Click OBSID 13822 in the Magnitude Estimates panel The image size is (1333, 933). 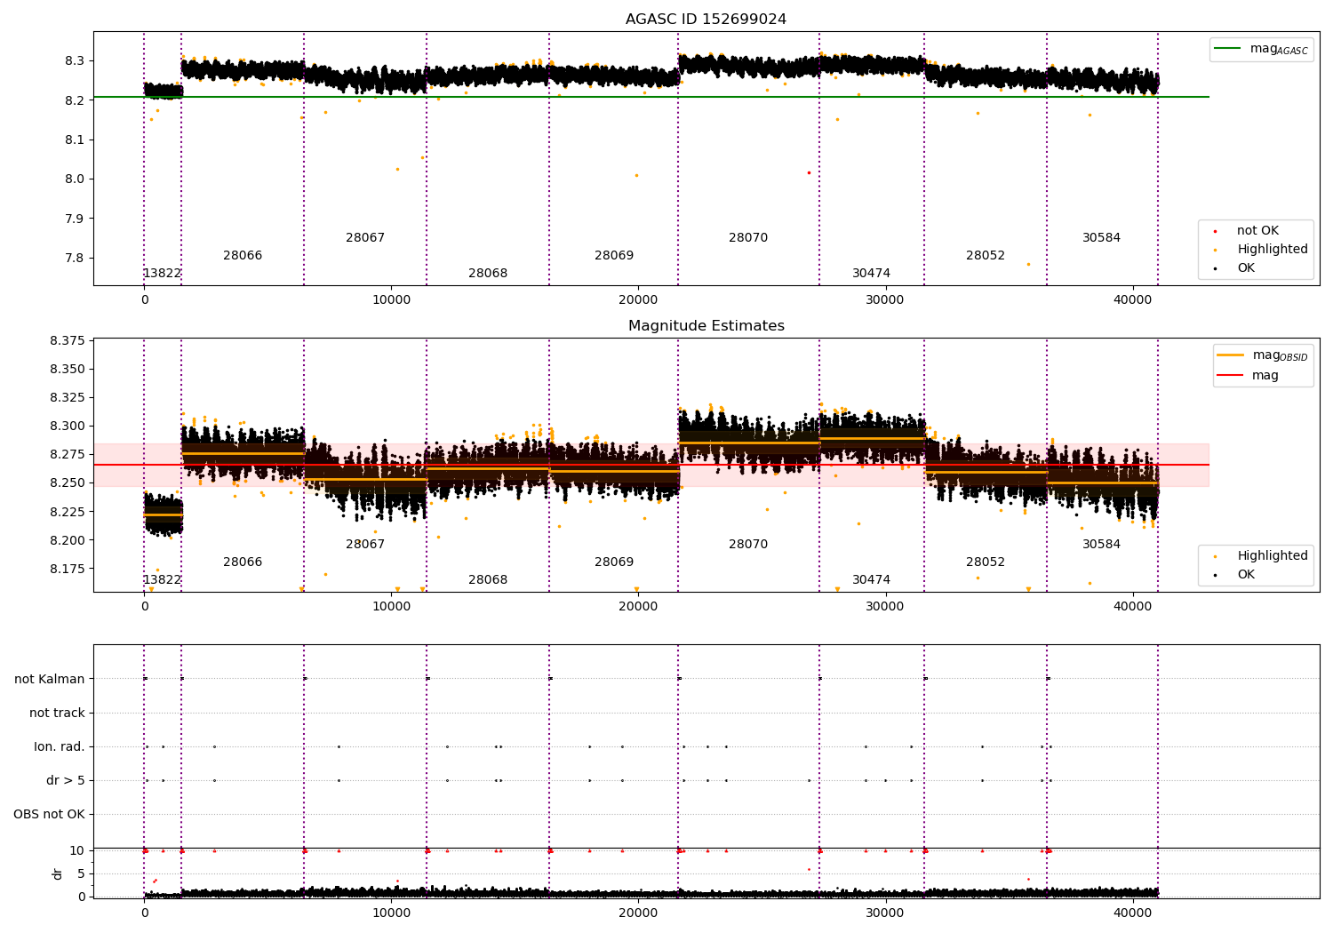click(162, 580)
